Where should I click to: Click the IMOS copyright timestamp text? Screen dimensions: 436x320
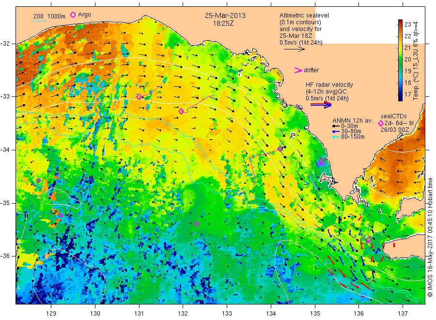[430, 237]
